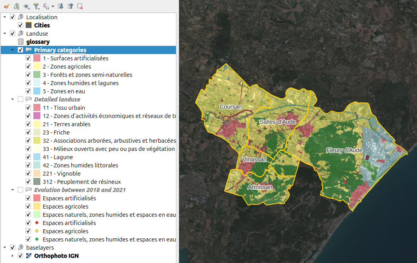Hide the Primary categories layer
417x263 pixels.
20,50
